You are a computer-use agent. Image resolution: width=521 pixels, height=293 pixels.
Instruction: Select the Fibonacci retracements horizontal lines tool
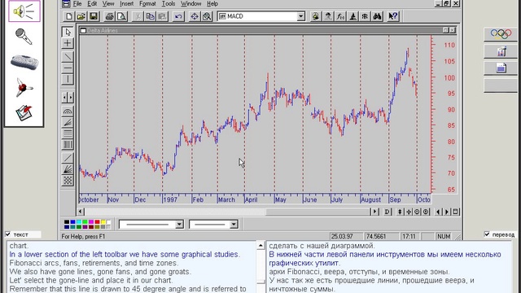[x=68, y=133]
